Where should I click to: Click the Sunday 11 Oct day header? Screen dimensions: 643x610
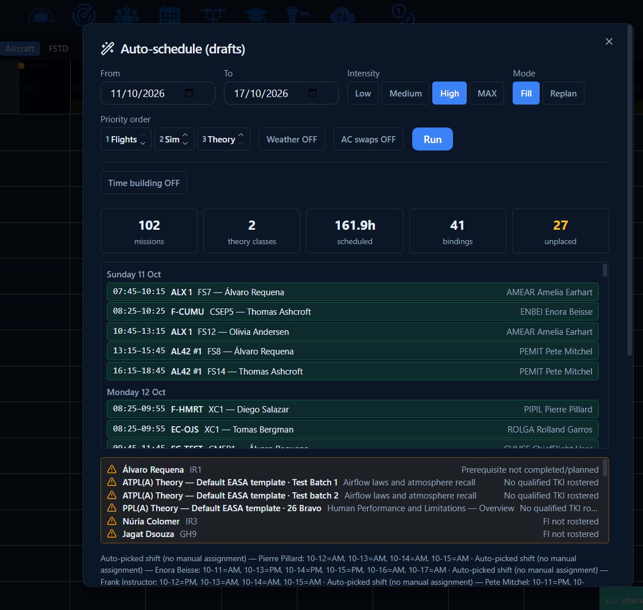point(134,274)
